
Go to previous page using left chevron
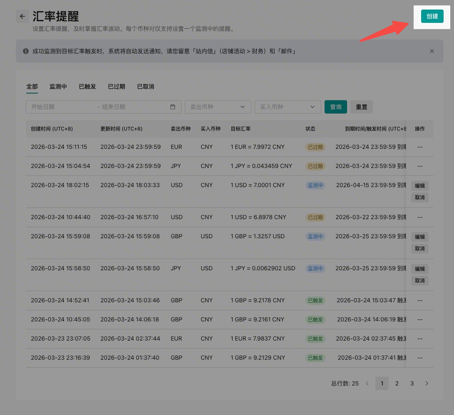click(367, 383)
